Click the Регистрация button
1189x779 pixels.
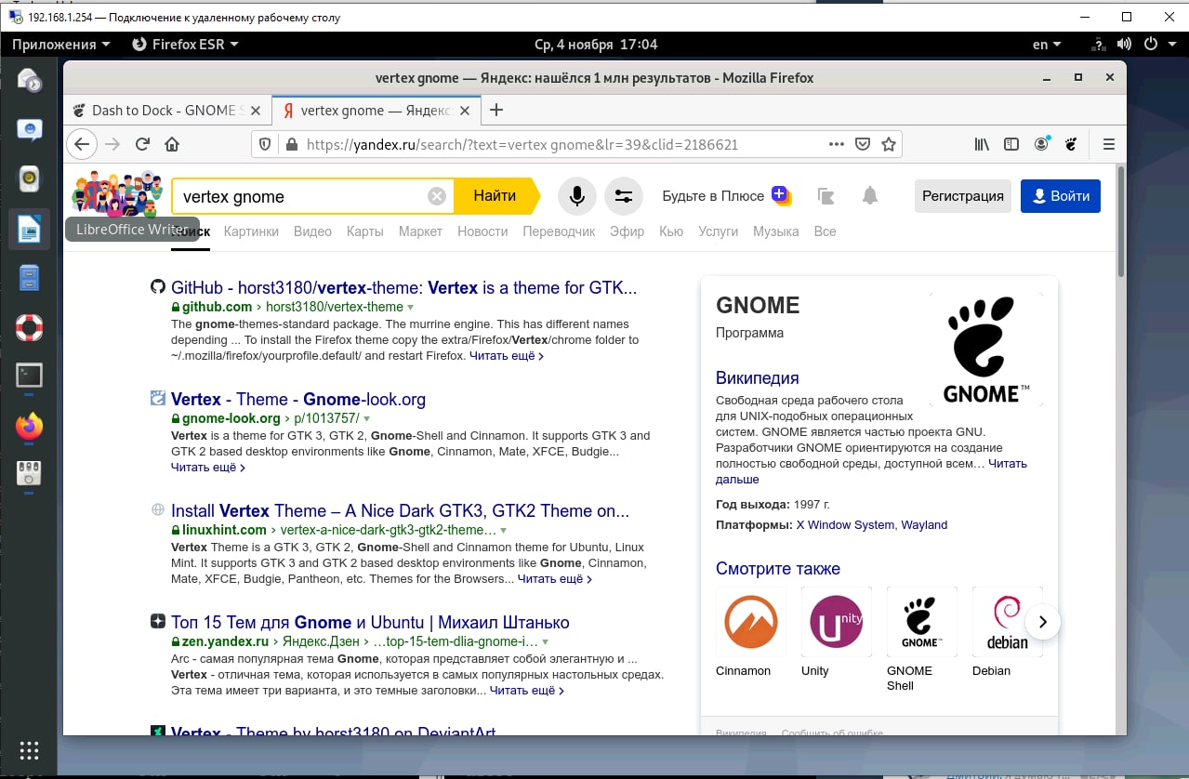(963, 196)
